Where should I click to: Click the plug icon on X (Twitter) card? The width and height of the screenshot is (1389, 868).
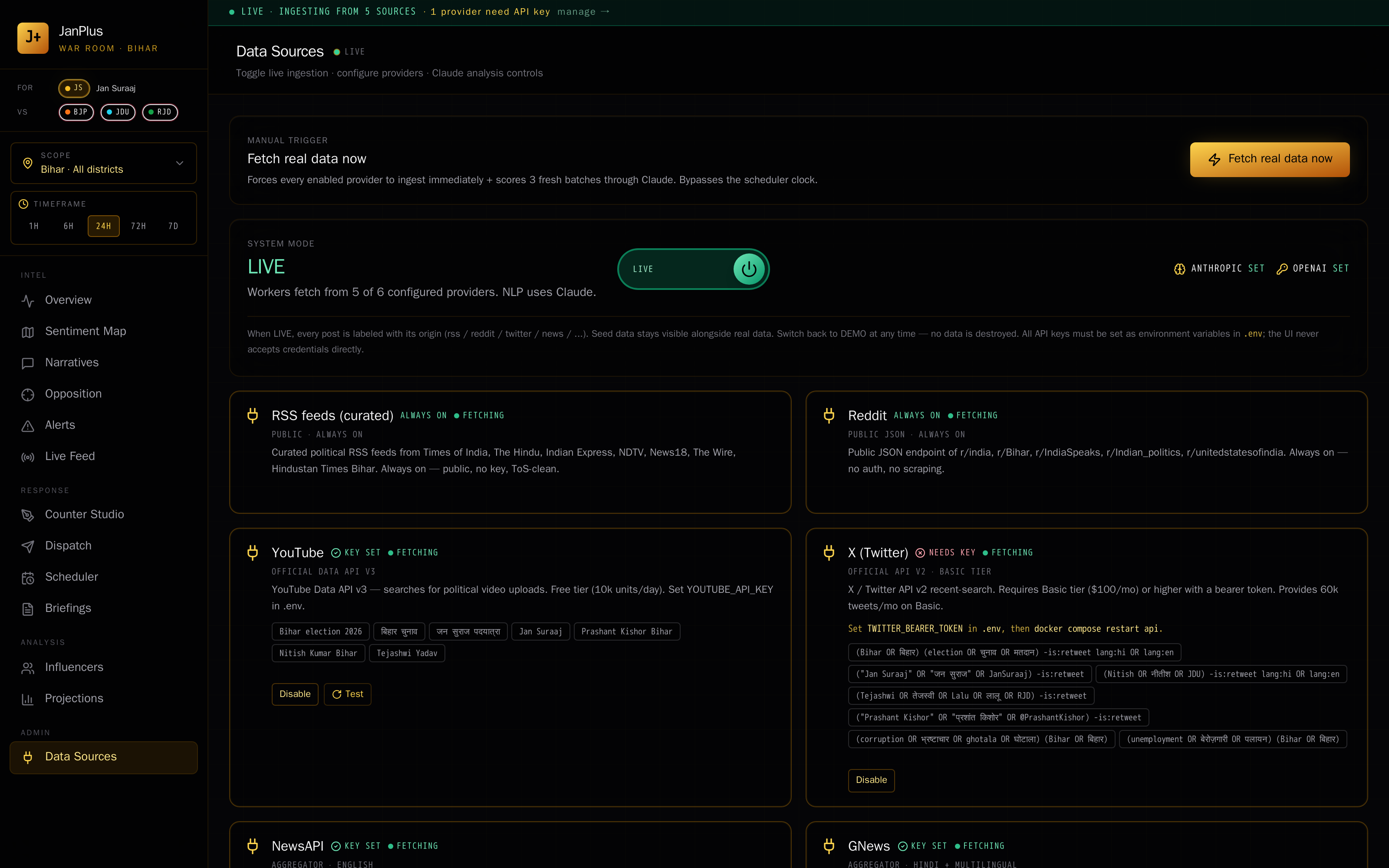point(829,553)
